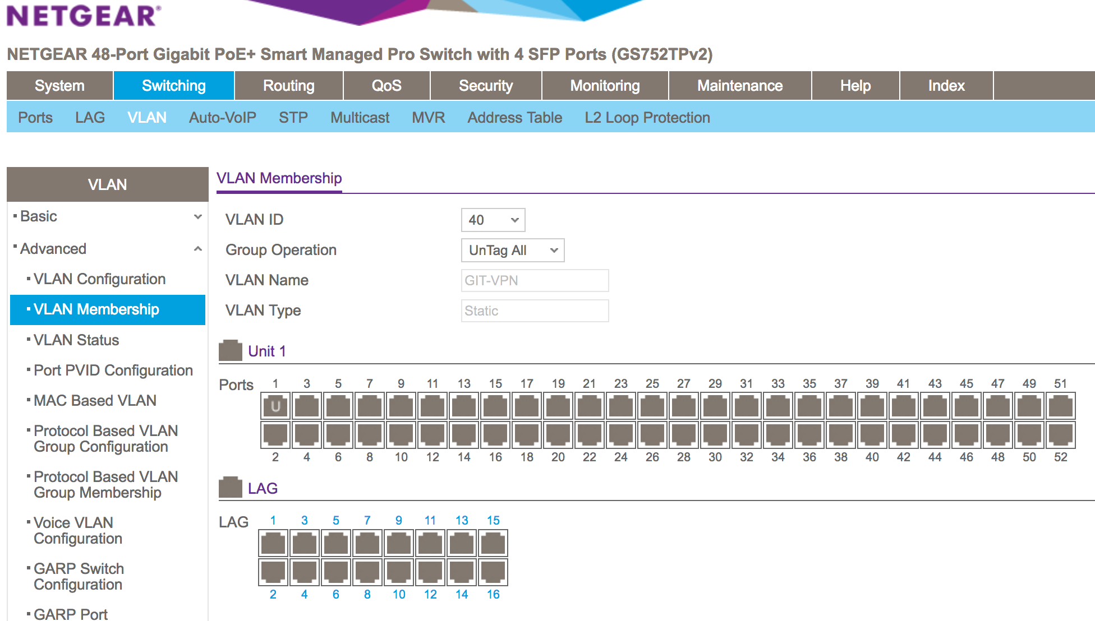Open the VLAN ID dropdown
The height and width of the screenshot is (621, 1095).
click(493, 220)
